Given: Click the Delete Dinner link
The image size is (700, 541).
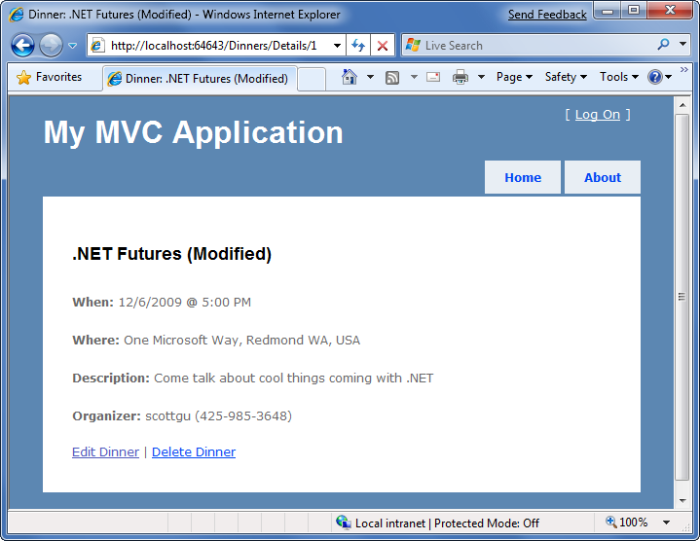Looking at the screenshot, I should (x=193, y=452).
